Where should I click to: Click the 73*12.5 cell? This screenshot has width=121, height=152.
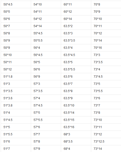click(106, 142)
